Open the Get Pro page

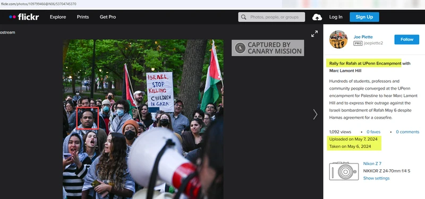108,17
